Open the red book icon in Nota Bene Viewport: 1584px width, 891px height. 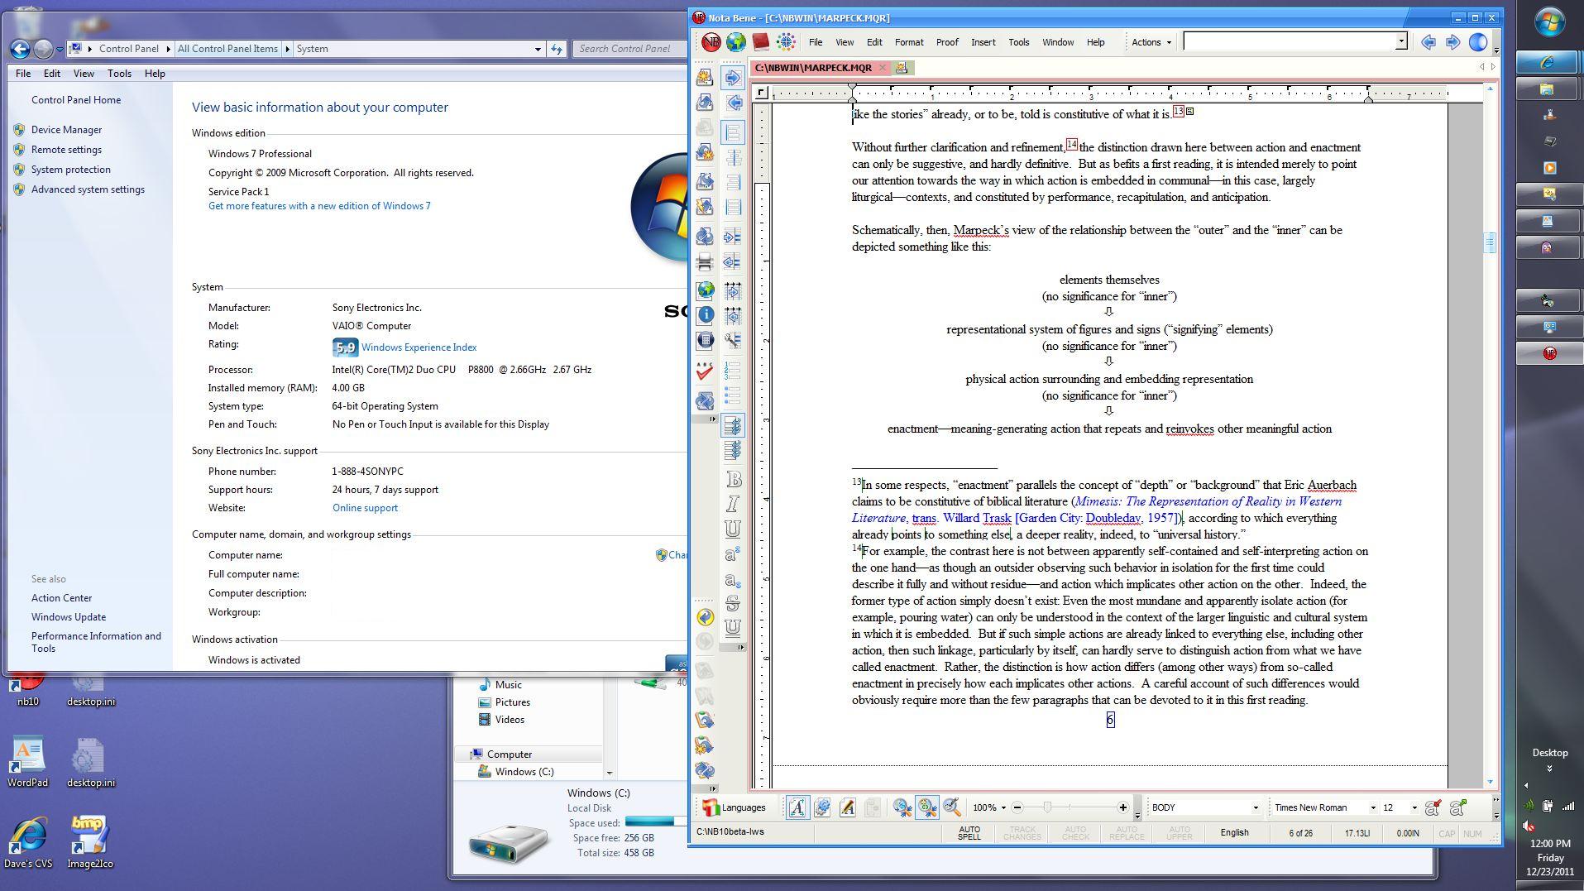point(760,42)
